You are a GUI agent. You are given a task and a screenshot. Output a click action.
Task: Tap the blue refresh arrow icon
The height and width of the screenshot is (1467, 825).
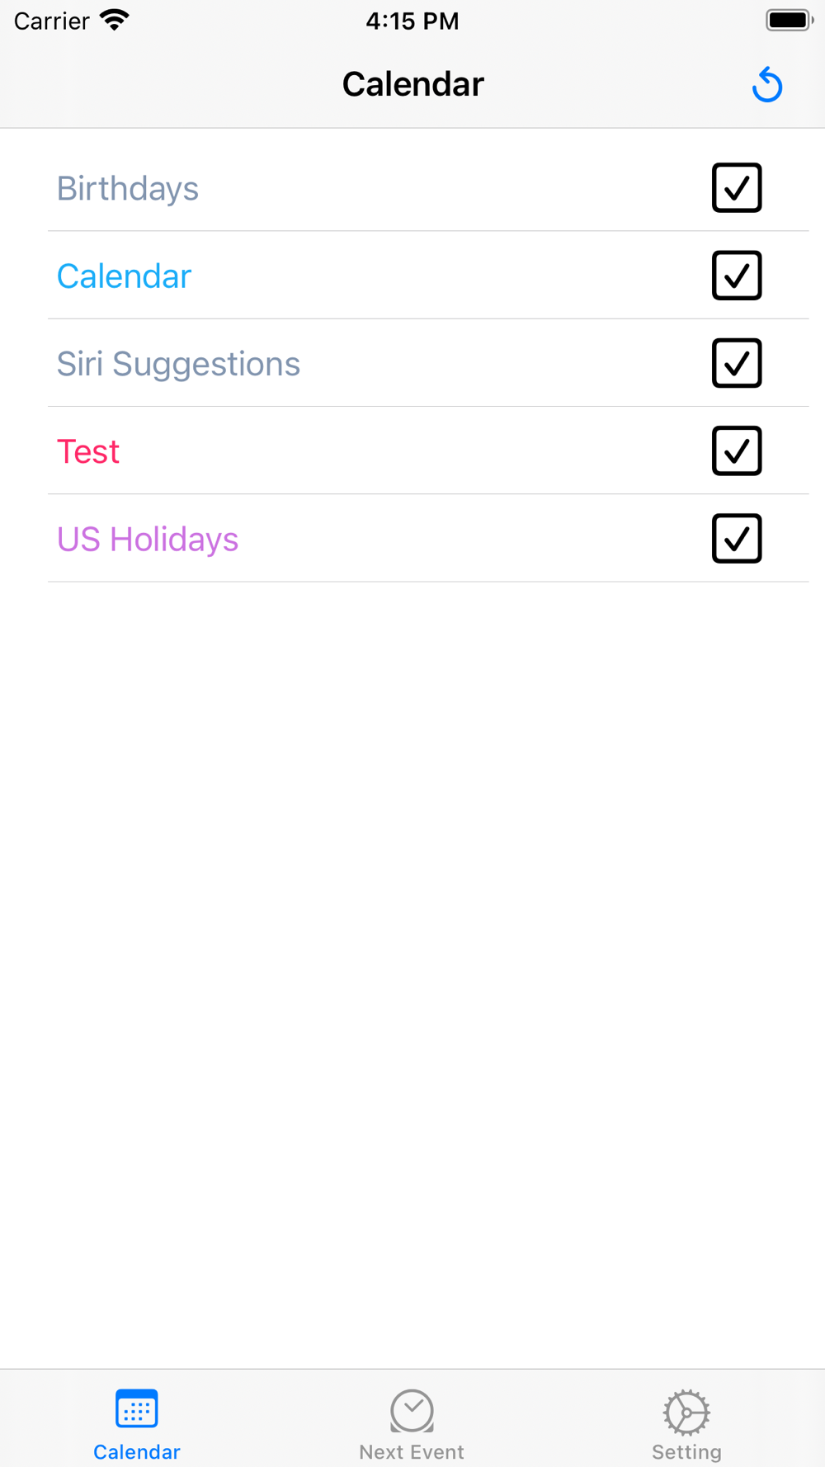point(766,84)
